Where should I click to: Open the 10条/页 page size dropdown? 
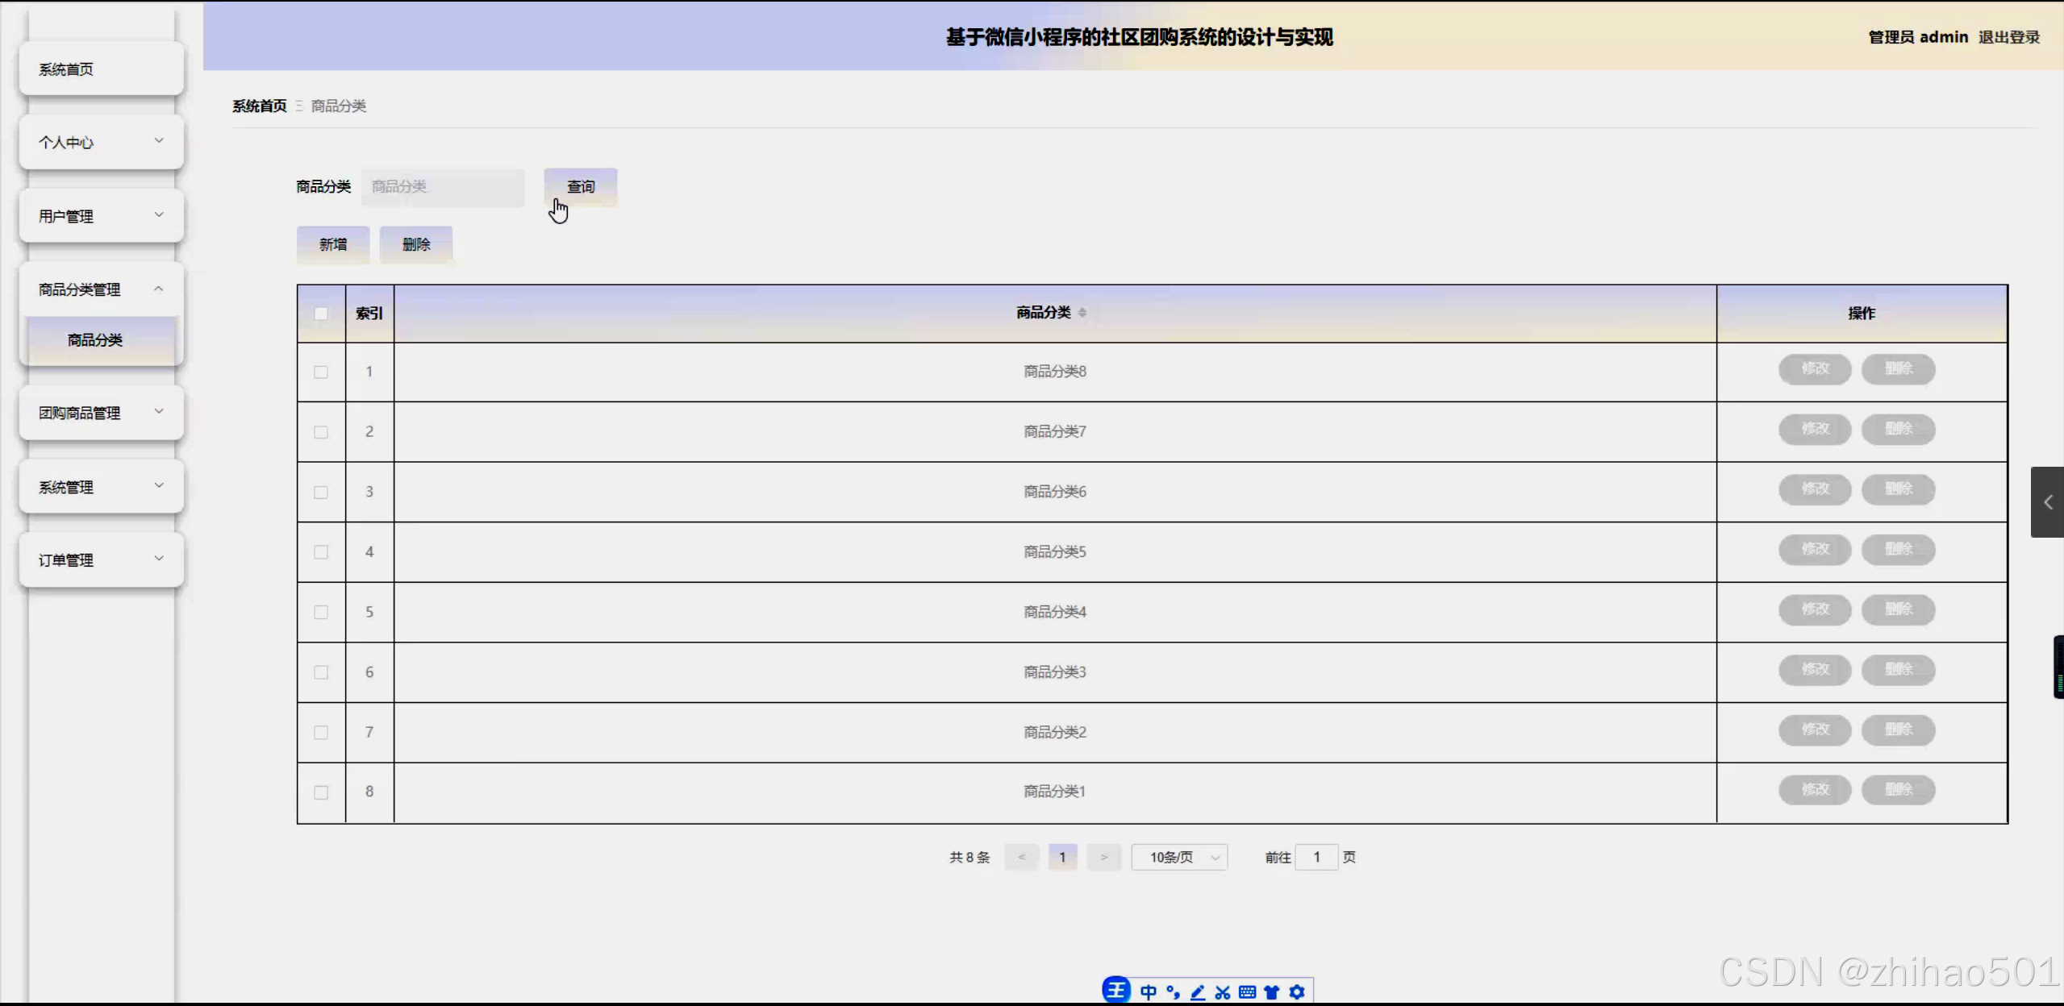[1178, 857]
